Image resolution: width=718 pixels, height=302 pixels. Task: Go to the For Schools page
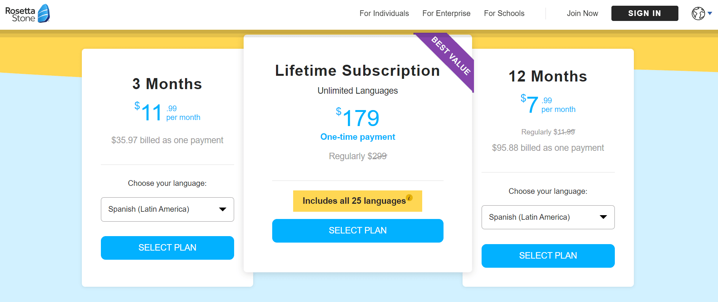pyautogui.click(x=504, y=13)
